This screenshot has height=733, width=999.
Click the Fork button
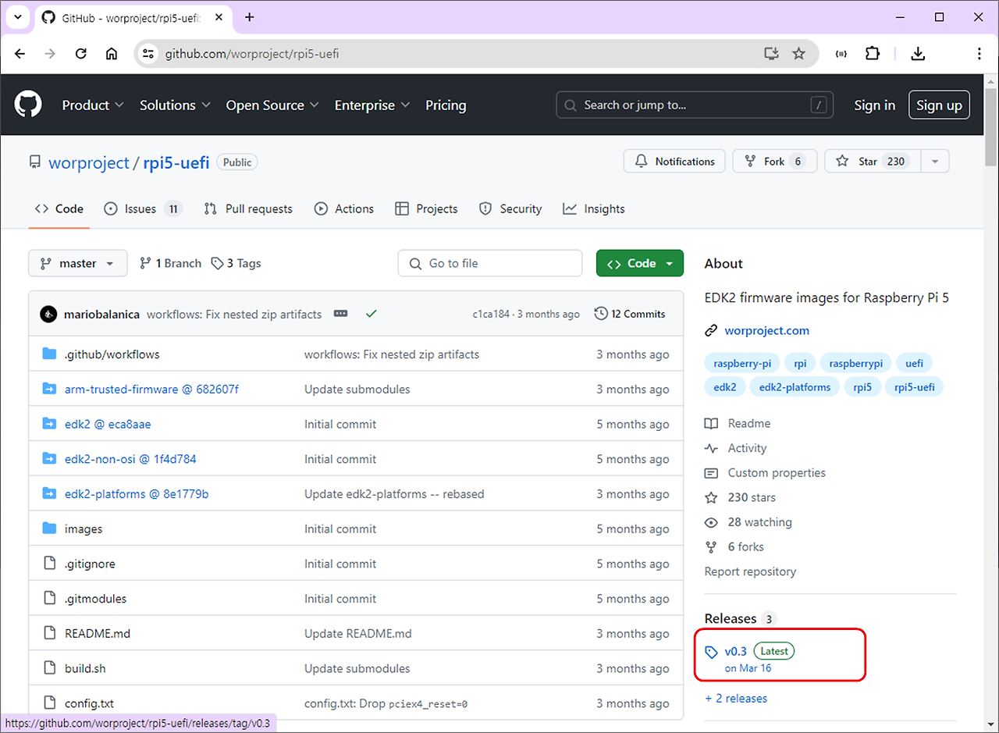[774, 162]
